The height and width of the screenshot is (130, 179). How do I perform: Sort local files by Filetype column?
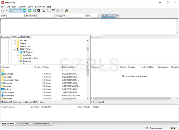point(51,67)
